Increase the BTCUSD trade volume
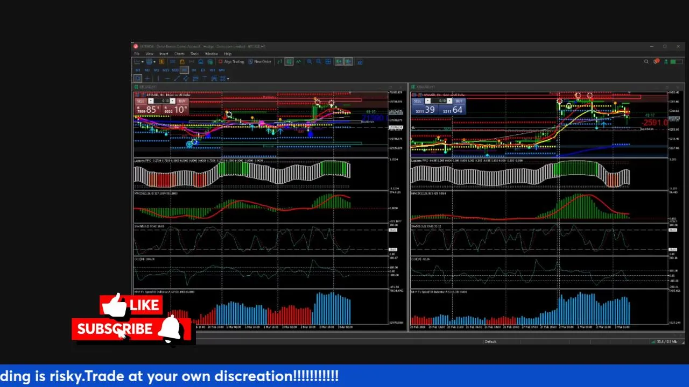 click(x=173, y=101)
